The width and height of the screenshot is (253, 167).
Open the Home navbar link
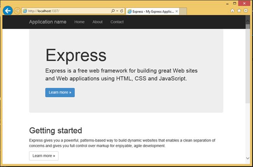click(79, 22)
